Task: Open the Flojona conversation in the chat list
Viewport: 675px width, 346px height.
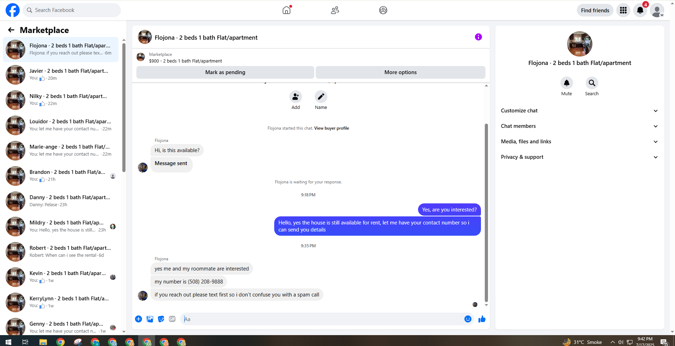Action: click(60, 50)
